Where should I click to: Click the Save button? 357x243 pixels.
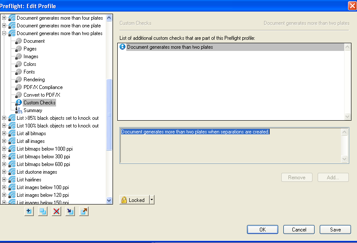[335, 230]
